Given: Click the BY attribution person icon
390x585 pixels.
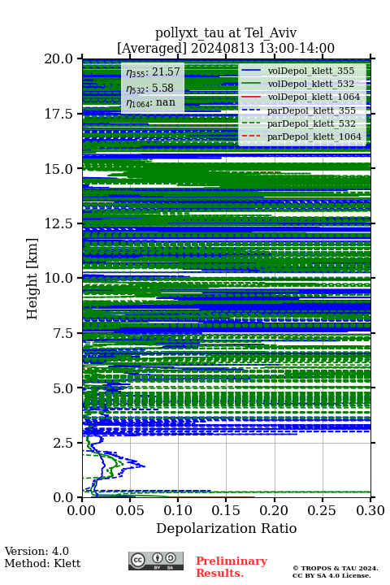Looking at the screenshot, I should point(157,558).
